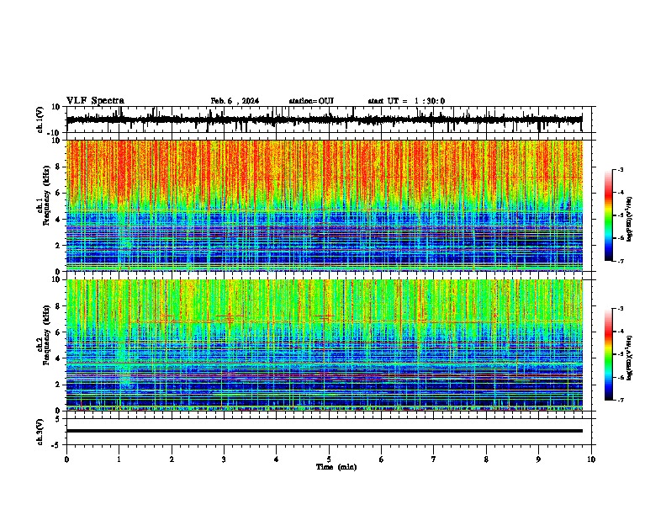Click the ch.1 spectrogram color scale bar
This screenshot has width=666, height=515.
coord(609,215)
